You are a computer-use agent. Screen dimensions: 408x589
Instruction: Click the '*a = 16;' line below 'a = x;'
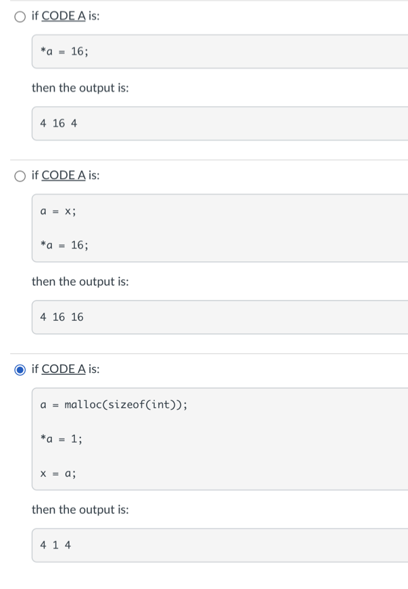64,245
